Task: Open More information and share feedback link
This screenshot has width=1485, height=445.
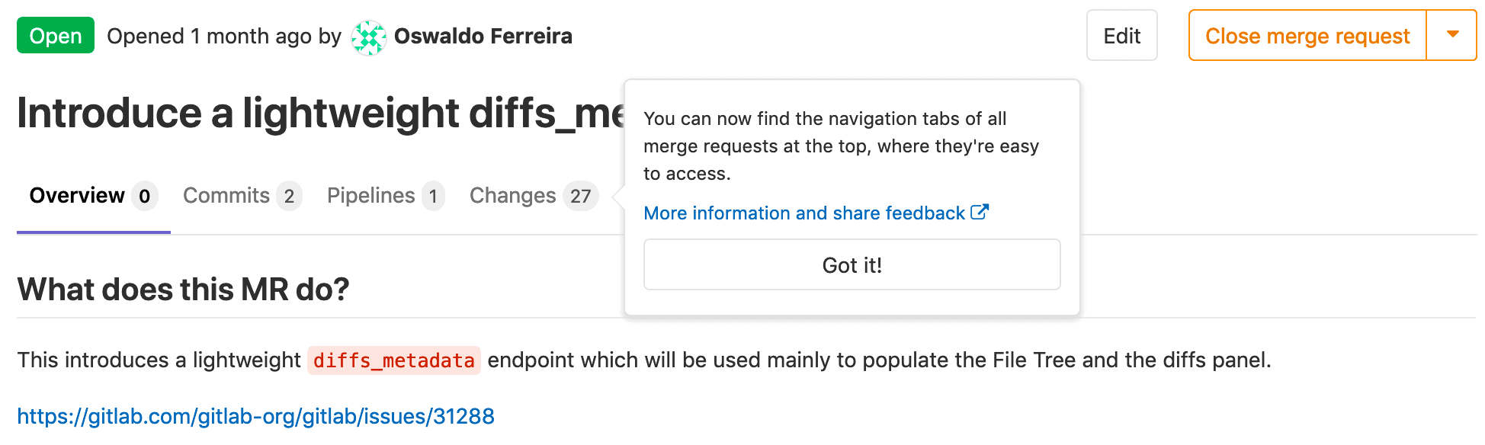Action: [803, 213]
